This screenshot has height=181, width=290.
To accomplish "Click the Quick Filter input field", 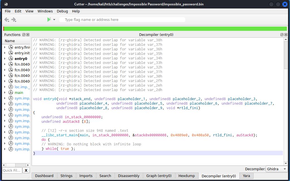I will point(12,171).
